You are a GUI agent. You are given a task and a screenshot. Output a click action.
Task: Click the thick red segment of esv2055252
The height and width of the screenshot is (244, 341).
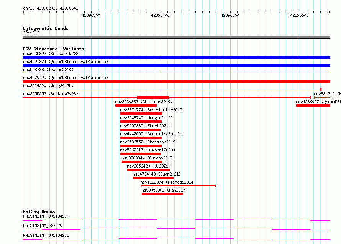click(153, 98)
